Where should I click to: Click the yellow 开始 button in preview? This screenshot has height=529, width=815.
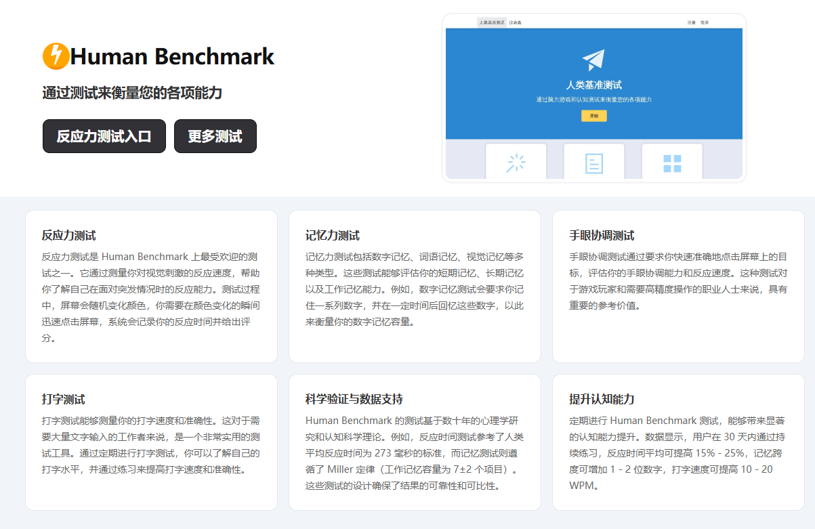(594, 116)
